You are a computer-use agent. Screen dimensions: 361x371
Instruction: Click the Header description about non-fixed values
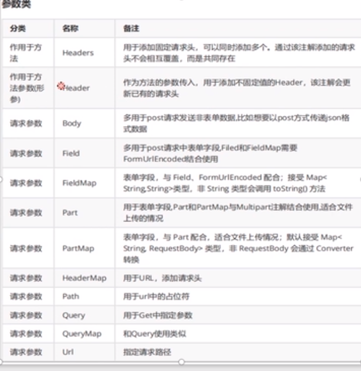click(237, 88)
